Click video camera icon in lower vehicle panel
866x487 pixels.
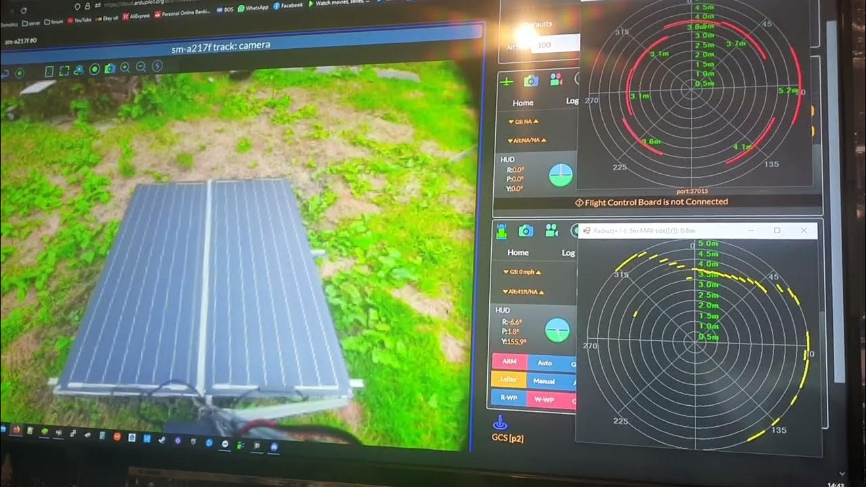[551, 230]
